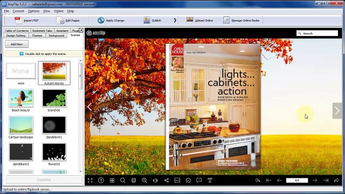This screenshot has width=345, height=194.
Task: Switch to Assistant tab
Action: coord(62,31)
